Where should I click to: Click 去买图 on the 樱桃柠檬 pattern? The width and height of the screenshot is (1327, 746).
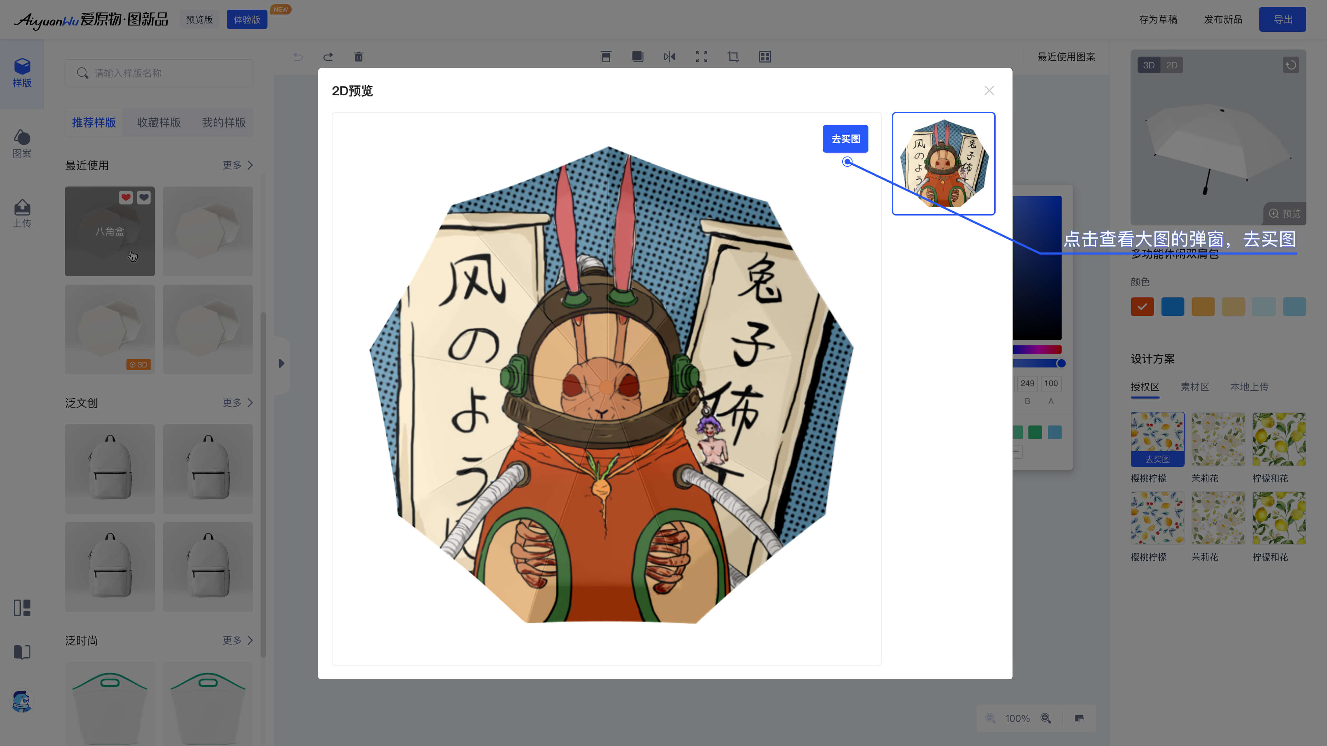click(x=1158, y=459)
